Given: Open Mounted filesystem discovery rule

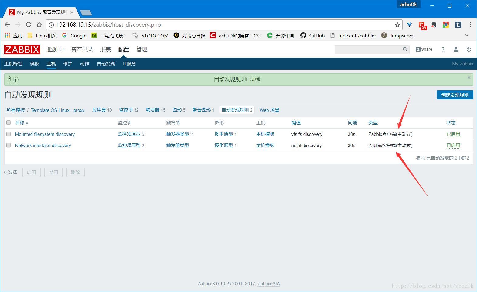Looking at the screenshot, I should 45,134.
